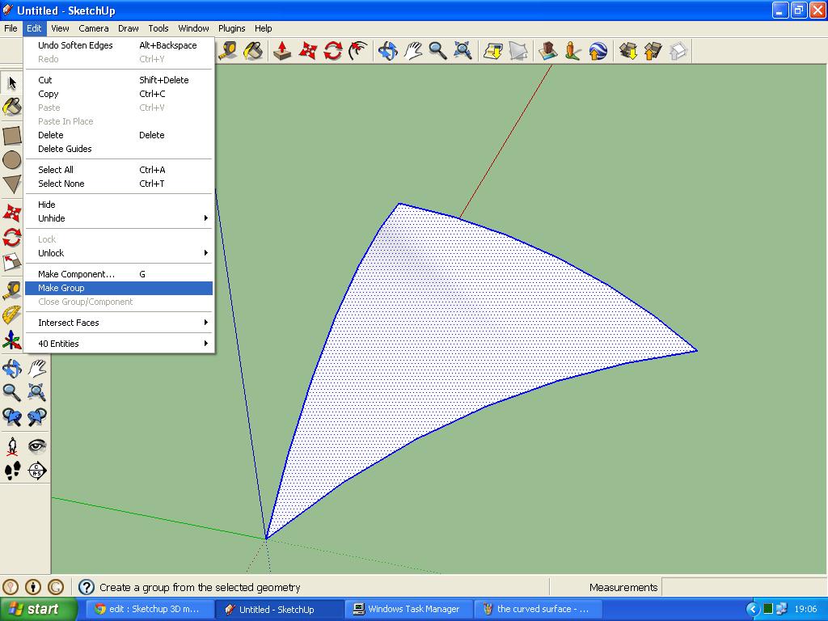Activate the Scale tool in left toolbar

coord(11,262)
